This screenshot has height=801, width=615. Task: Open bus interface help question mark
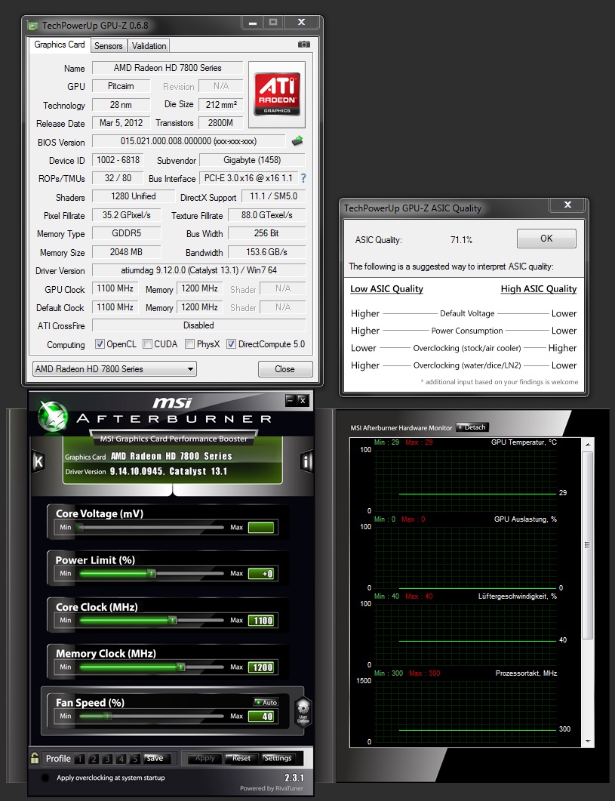click(x=303, y=177)
